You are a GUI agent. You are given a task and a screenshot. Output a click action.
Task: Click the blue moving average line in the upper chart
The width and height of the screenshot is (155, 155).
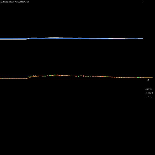(x=72, y=39)
